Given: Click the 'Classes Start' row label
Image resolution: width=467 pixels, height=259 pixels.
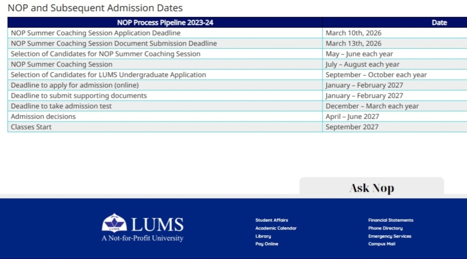Looking at the screenshot, I should pyautogui.click(x=31, y=127).
